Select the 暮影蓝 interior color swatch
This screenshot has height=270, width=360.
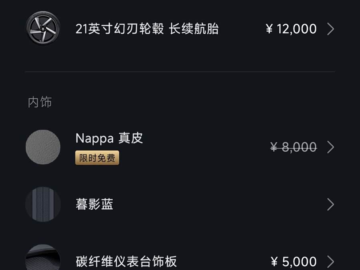pyautogui.click(x=43, y=204)
